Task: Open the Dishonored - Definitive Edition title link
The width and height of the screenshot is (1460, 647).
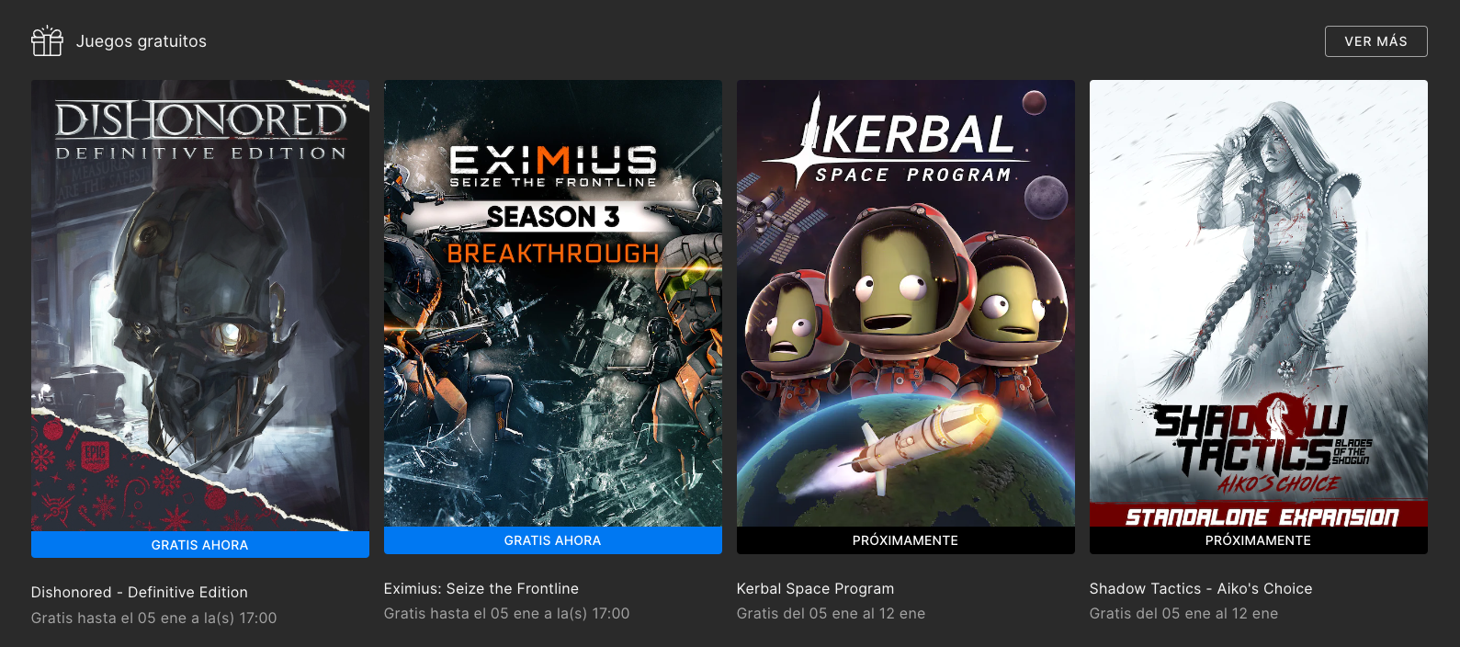Action: (x=140, y=593)
